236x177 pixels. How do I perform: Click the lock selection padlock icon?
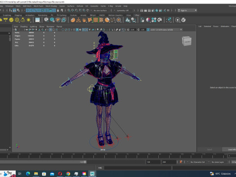58,10
